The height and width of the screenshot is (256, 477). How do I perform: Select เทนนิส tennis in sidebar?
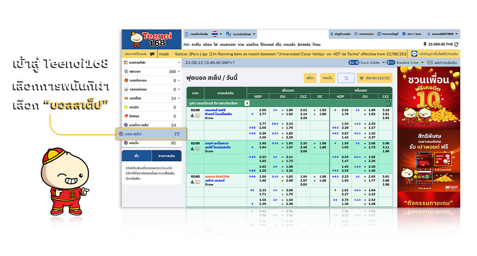coord(151,107)
